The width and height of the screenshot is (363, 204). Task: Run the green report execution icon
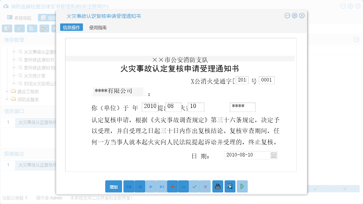242,186
